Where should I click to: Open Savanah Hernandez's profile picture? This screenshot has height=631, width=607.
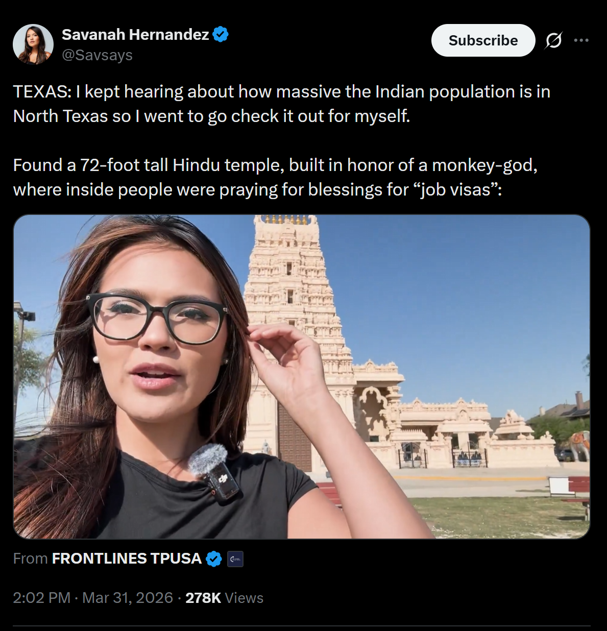pos(33,44)
